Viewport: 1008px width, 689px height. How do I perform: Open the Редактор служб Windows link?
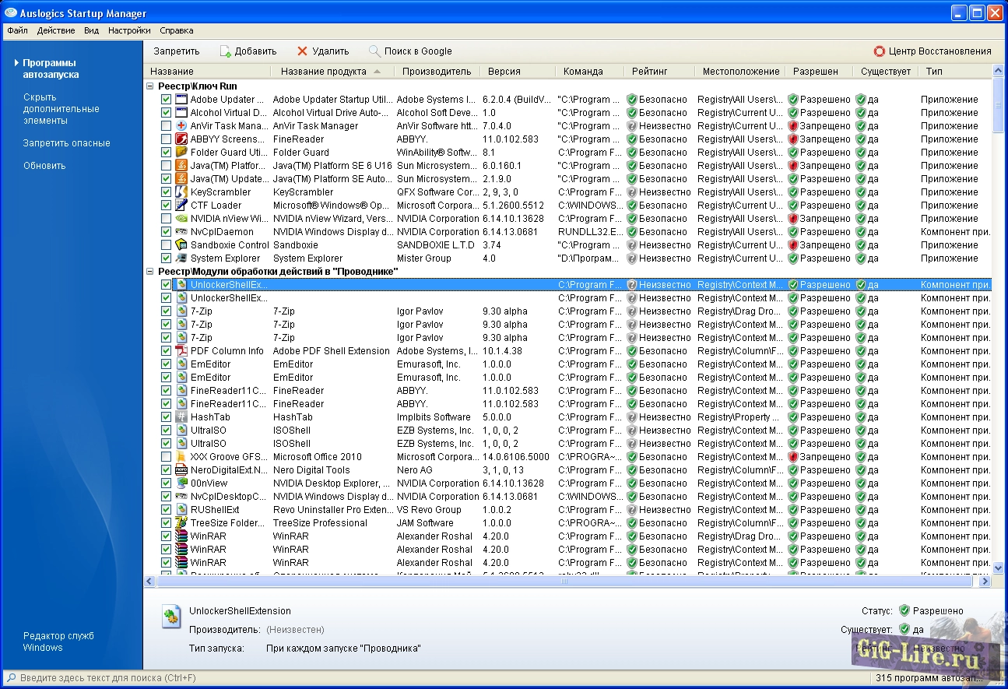[x=58, y=642]
